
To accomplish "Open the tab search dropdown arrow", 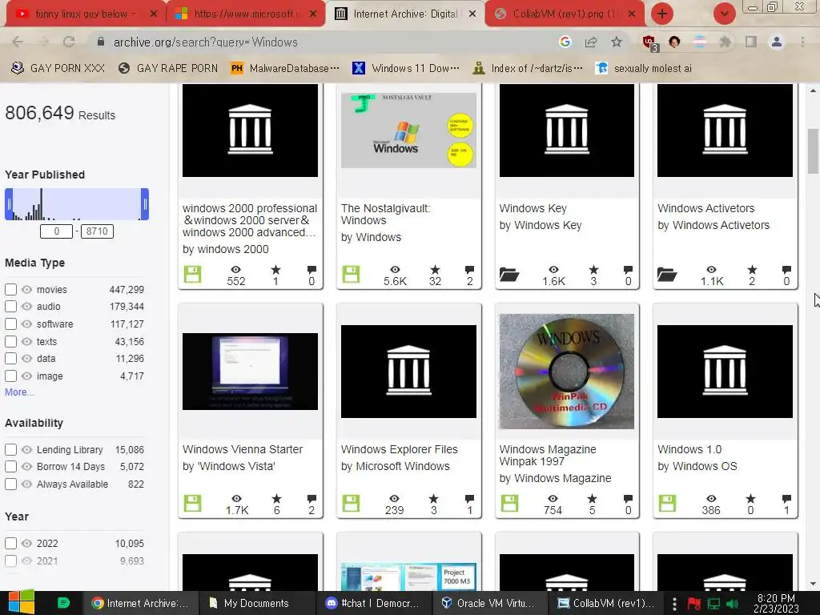I will tap(724, 14).
